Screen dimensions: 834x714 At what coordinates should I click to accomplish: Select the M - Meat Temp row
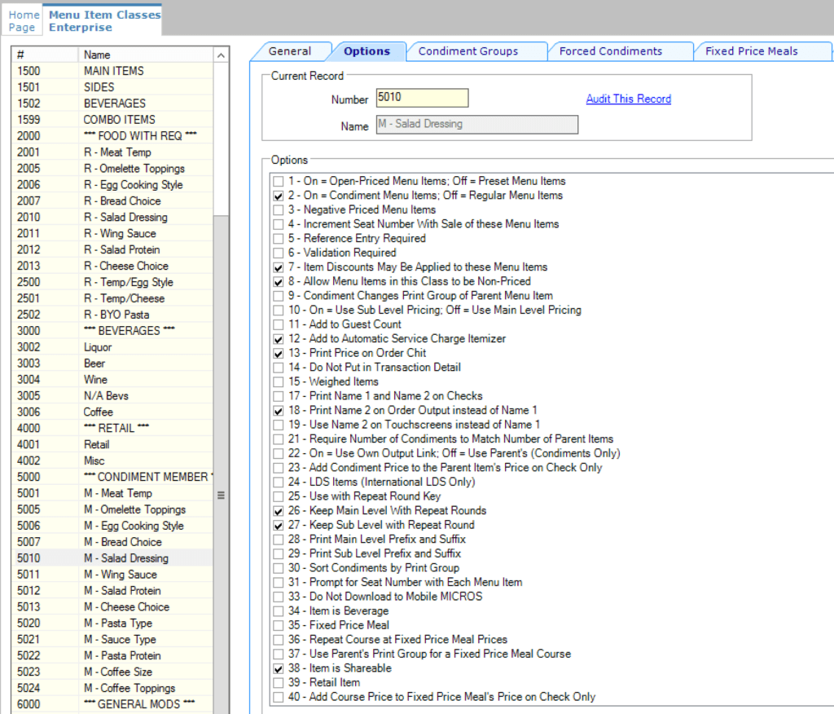coord(112,493)
